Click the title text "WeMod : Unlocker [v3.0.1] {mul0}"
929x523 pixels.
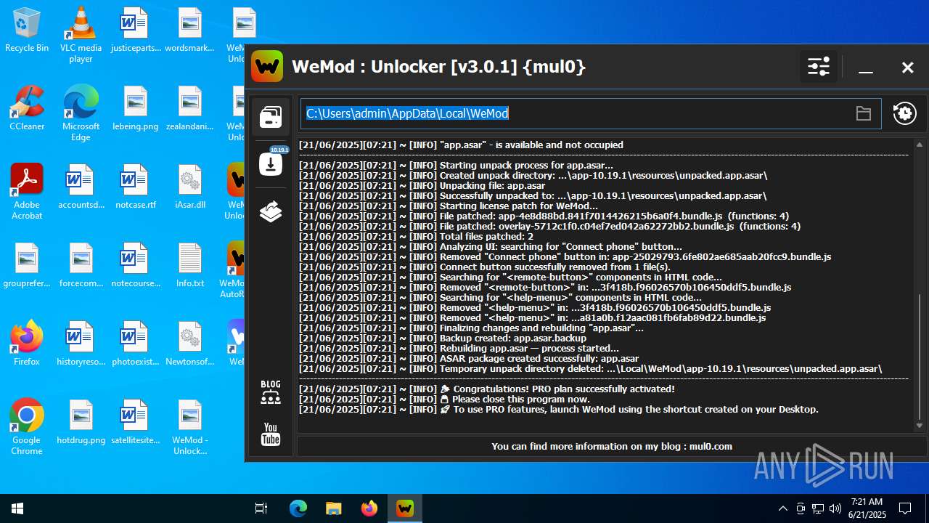(x=438, y=67)
